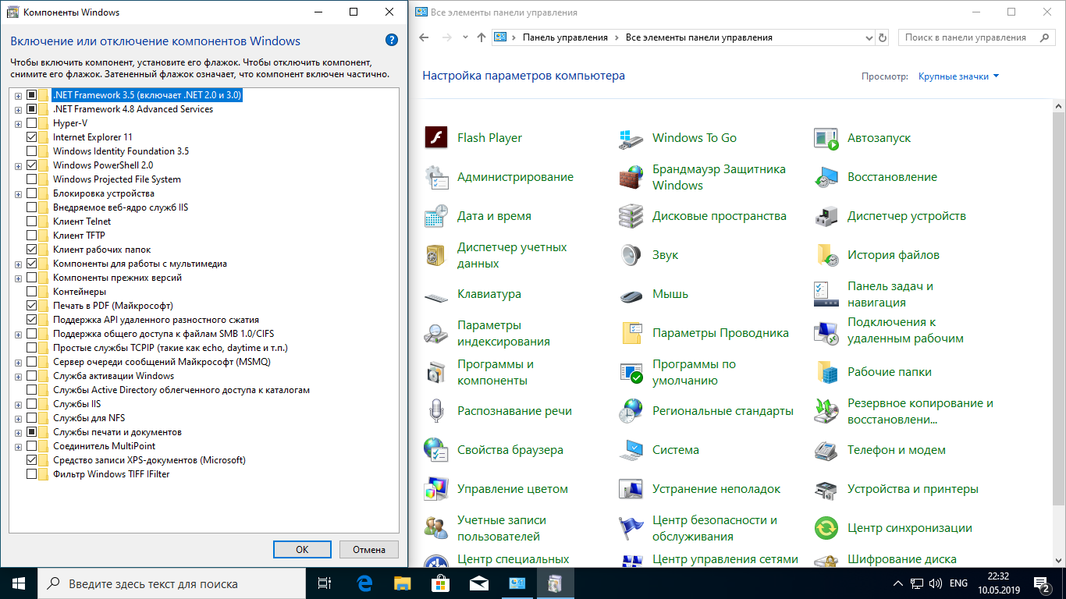Open the Windows To Go icon
The width and height of the screenshot is (1066, 599).
pyautogui.click(x=631, y=138)
